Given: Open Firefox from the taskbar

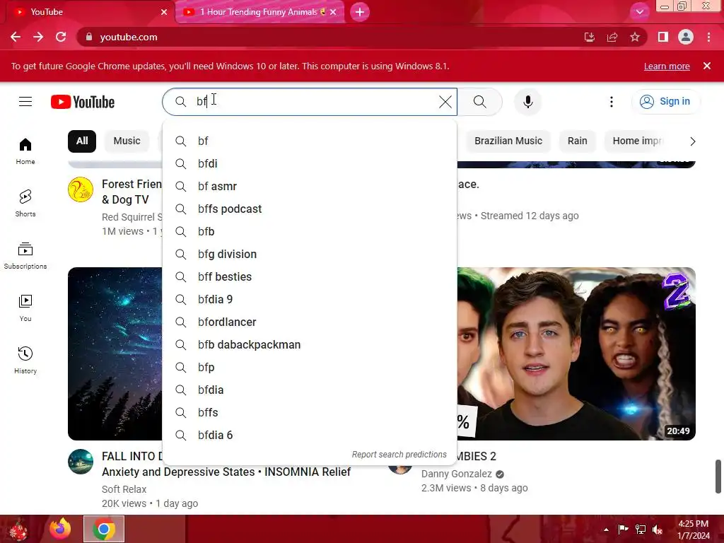Looking at the screenshot, I should click(x=61, y=529).
